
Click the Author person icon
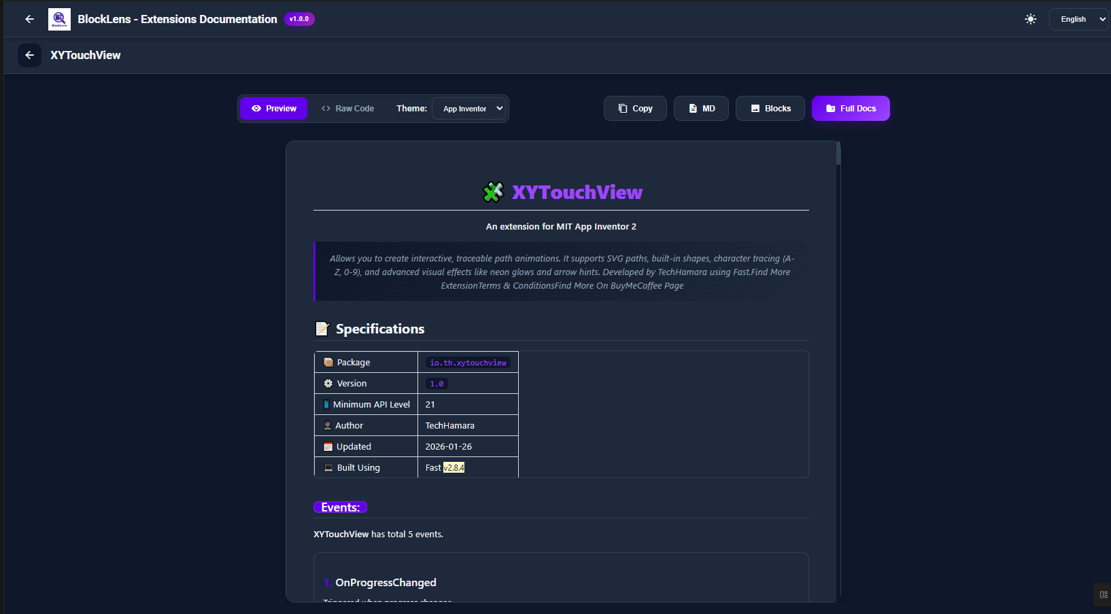328,426
